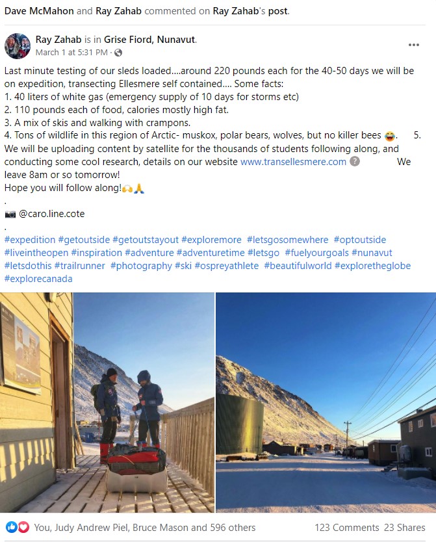Open the #expedition hashtag
Screen dimensions: 436x542
click(x=30, y=240)
